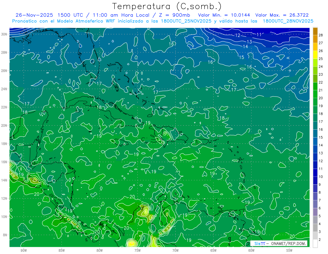The height and width of the screenshot is (254, 328).
Task: Click the "65W" longitude axis label
Action: 213,251
